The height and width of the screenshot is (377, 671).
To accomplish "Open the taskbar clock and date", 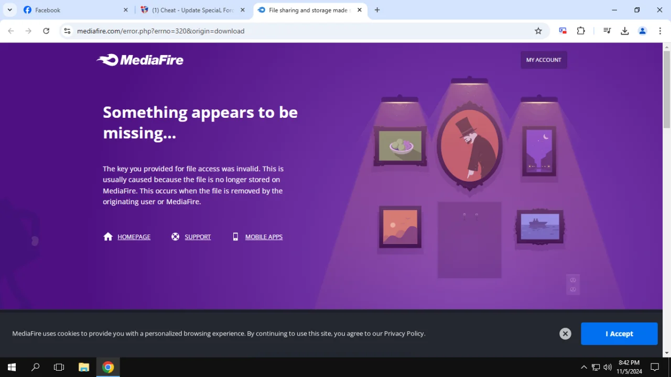I will pyautogui.click(x=629, y=367).
